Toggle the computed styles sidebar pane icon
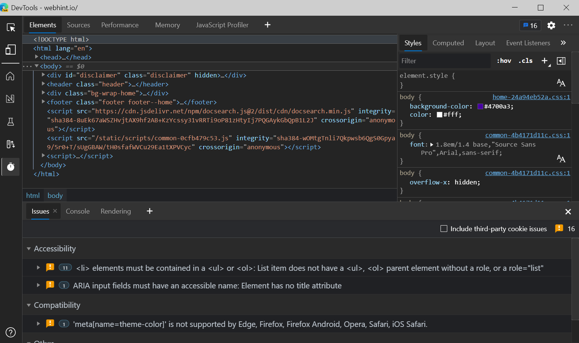 pos(561,61)
